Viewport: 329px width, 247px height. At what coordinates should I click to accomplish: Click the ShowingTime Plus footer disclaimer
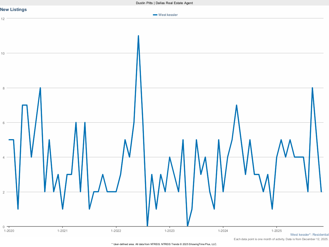[164, 244]
